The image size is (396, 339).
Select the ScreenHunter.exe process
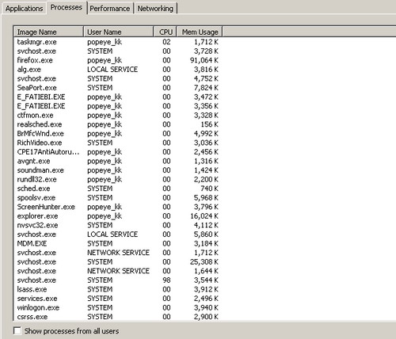point(118,207)
